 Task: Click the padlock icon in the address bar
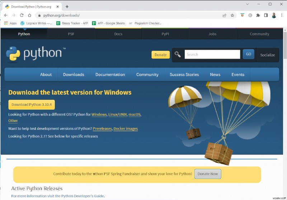pos(39,15)
